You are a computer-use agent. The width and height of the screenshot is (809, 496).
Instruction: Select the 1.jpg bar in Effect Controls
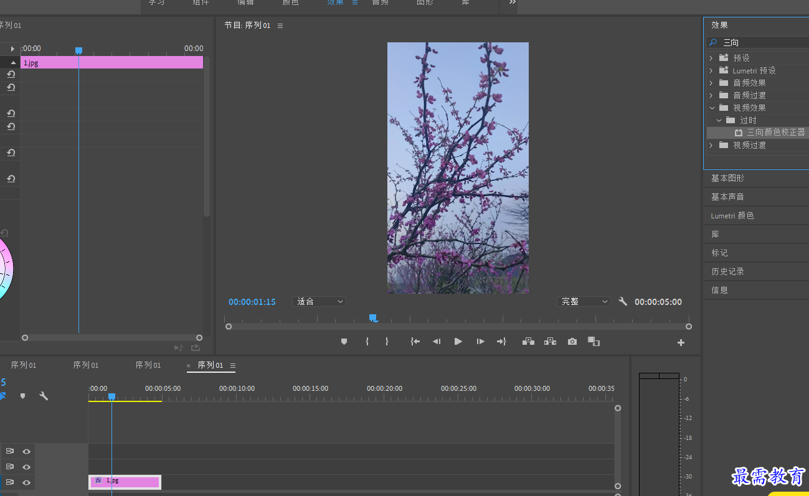point(112,62)
